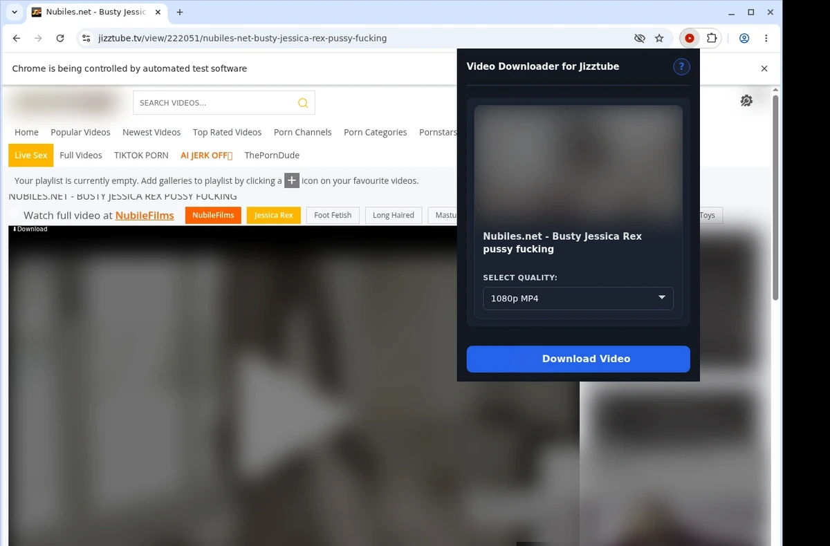Open the Chrome profile icon
The image size is (830, 546).
[744, 39]
